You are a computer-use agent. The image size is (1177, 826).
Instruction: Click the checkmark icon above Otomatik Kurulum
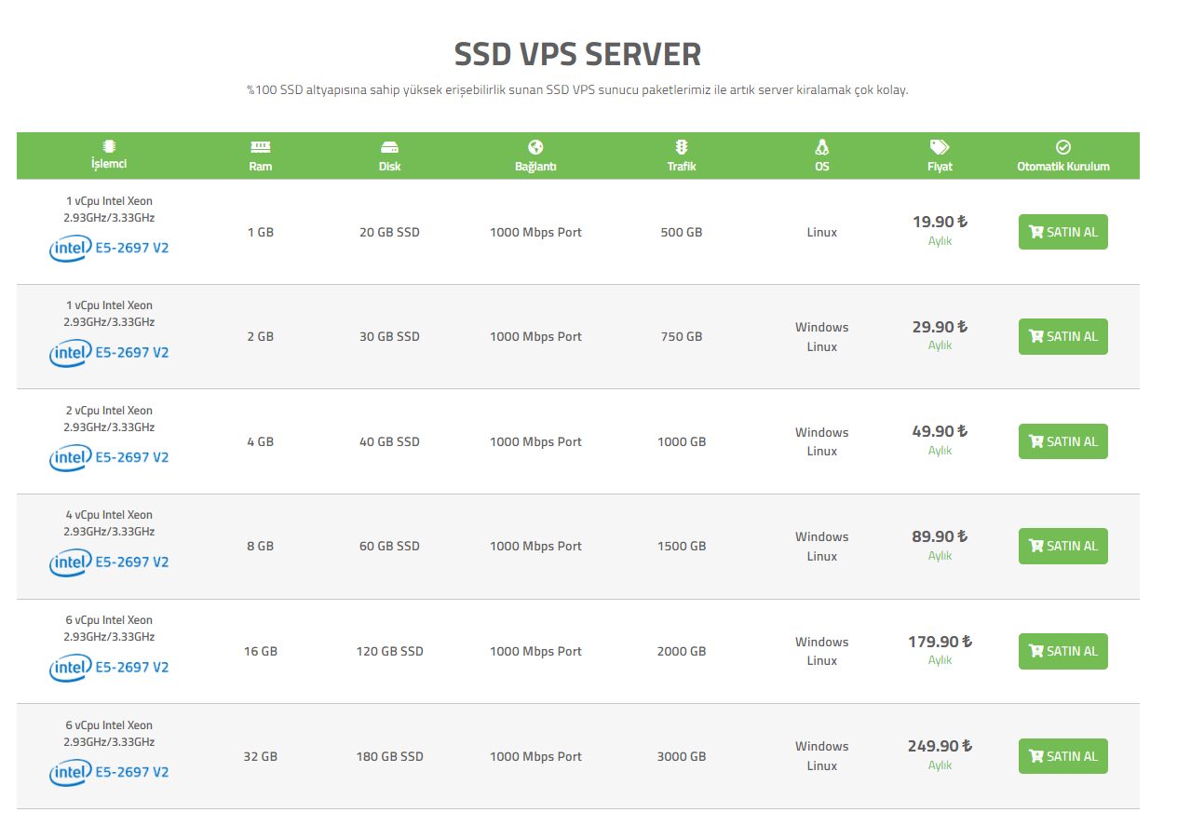1063,147
